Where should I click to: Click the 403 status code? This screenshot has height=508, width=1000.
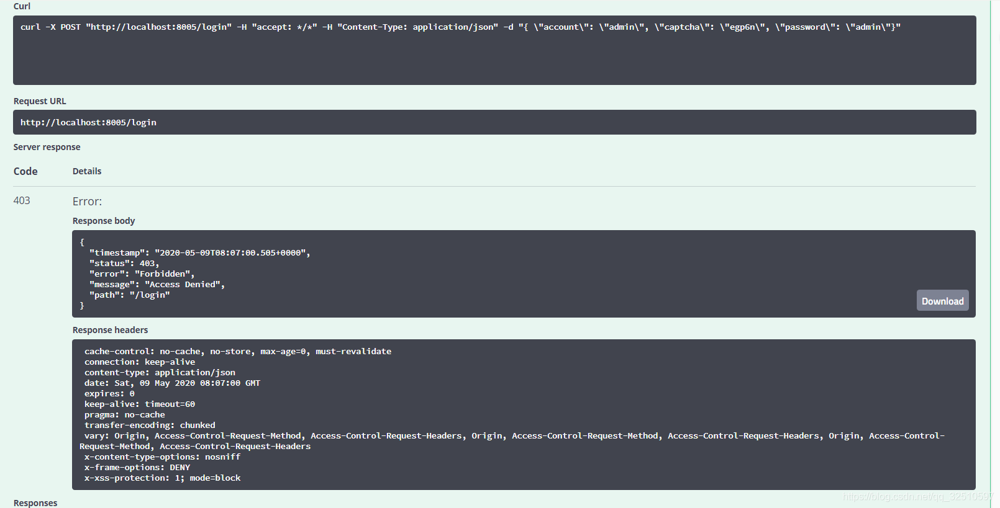(x=22, y=200)
